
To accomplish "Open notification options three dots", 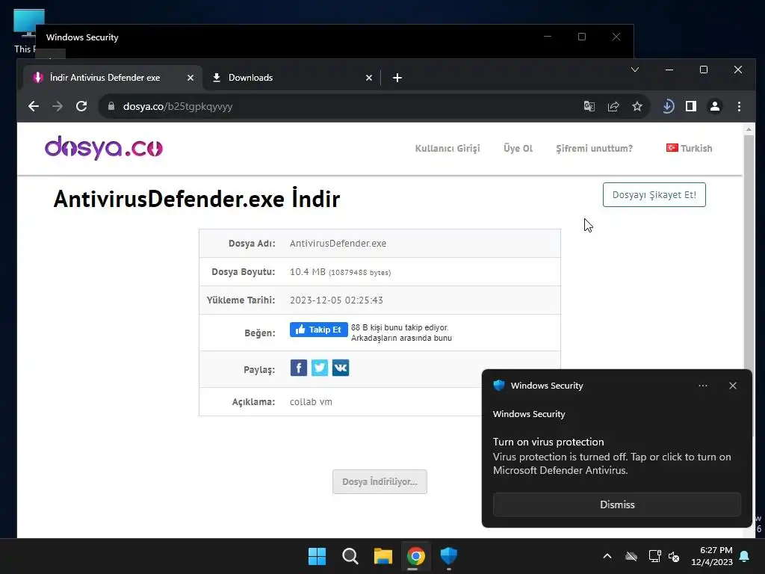I will pyautogui.click(x=702, y=386).
